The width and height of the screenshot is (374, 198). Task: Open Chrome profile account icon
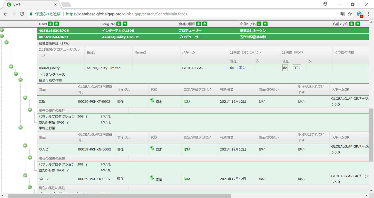pos(325,4)
